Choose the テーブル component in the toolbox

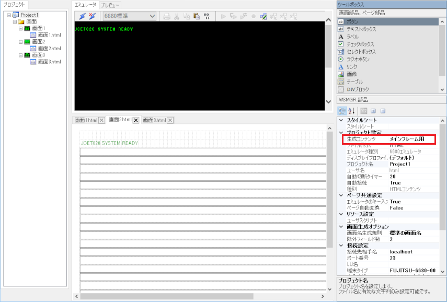[x=354, y=81]
